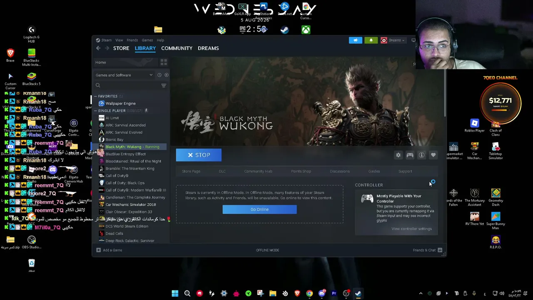Screen dimensions: 533x300
Task: Toggle the favorite heart icon
Action: (x=433, y=155)
